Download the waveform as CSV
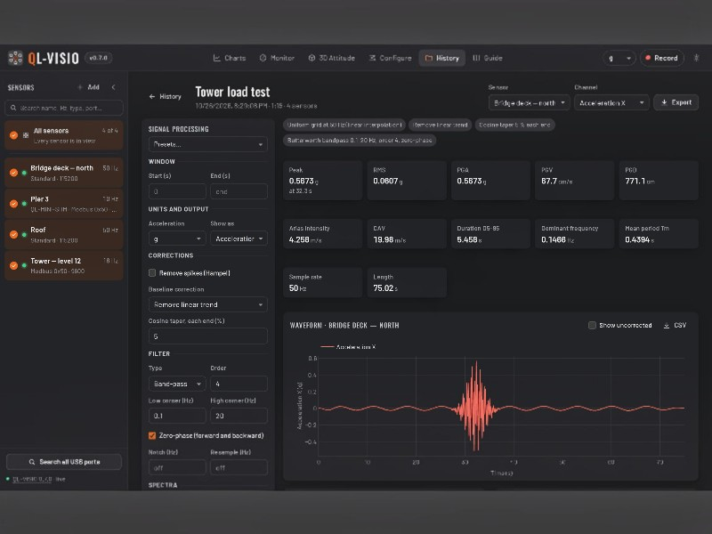This screenshot has width=712, height=534. (x=675, y=326)
